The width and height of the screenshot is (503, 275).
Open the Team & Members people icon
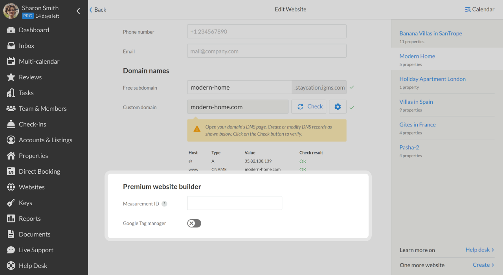click(11, 108)
